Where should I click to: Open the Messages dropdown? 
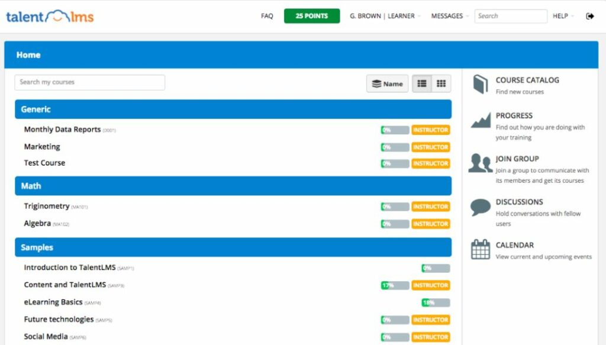pyautogui.click(x=450, y=16)
